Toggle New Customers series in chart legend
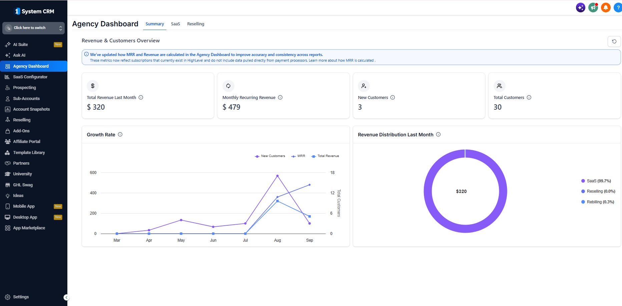622x306 pixels. pyautogui.click(x=270, y=156)
